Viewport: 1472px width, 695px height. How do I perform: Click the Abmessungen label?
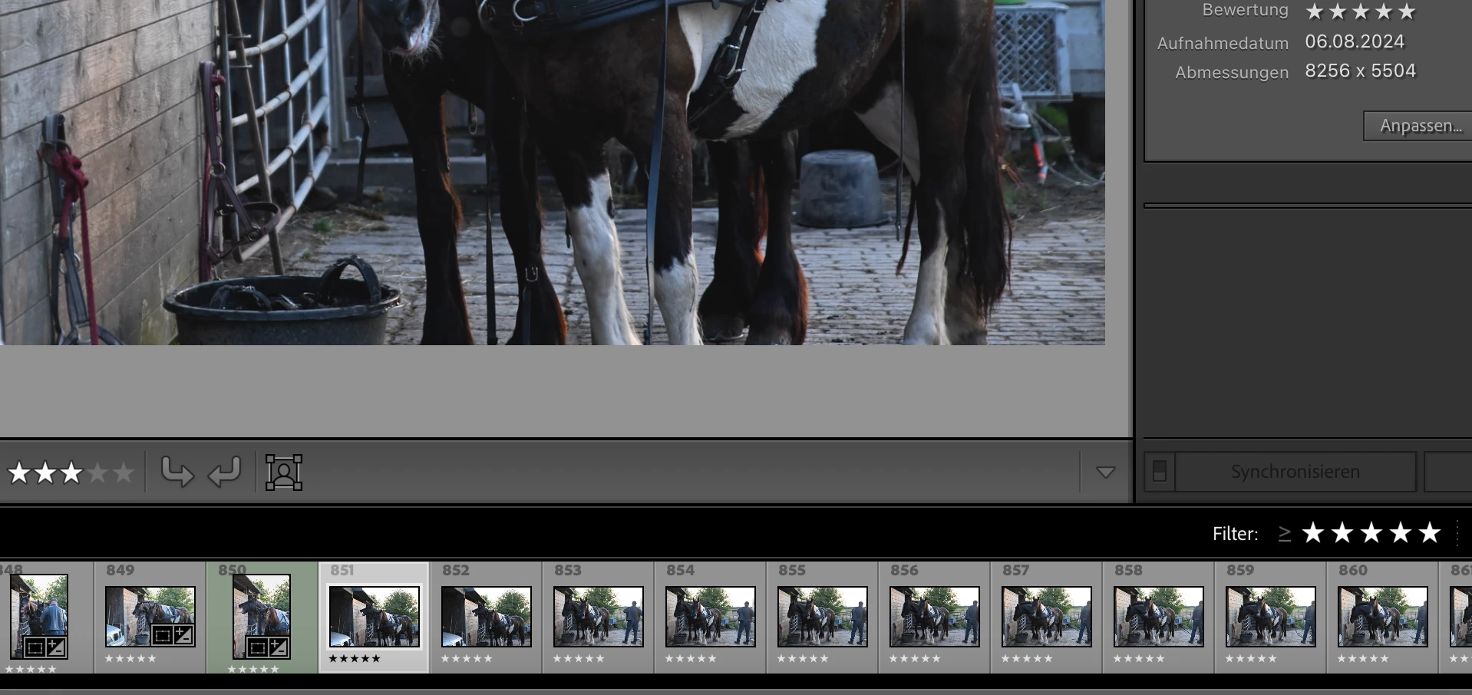pyautogui.click(x=1232, y=72)
